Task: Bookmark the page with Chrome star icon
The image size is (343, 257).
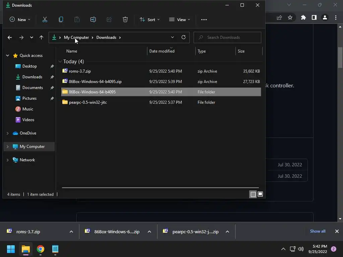Action: [290, 17]
